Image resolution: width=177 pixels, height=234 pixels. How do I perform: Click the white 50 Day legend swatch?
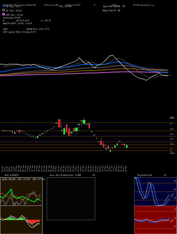coord(4,10)
